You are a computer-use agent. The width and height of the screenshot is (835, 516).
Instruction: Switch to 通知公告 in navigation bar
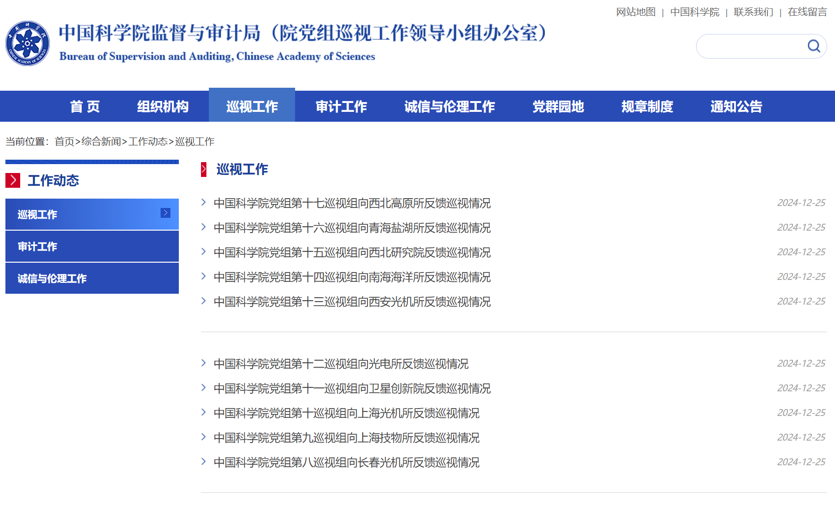click(736, 106)
